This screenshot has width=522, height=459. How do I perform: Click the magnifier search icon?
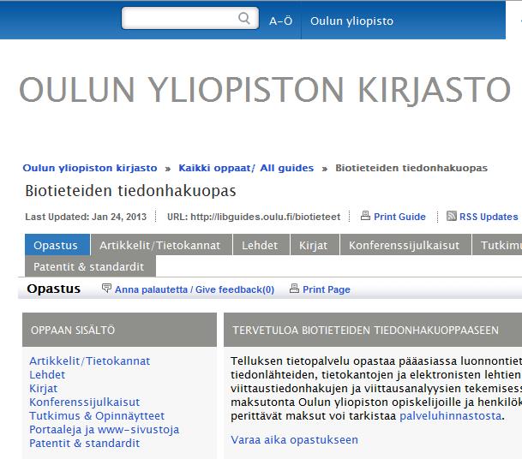(244, 18)
